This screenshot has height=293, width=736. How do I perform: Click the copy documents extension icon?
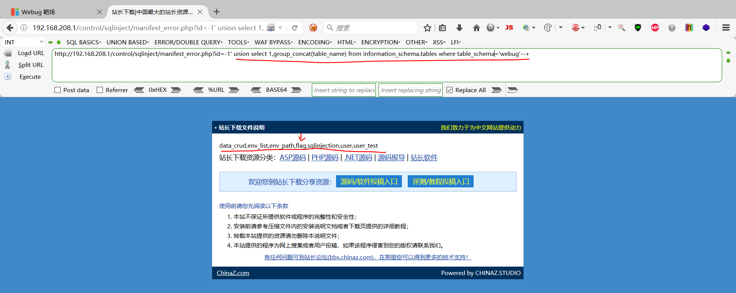598,28
